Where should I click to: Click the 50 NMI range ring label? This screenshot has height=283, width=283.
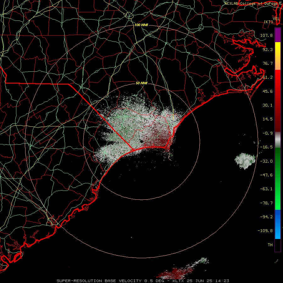(141, 83)
